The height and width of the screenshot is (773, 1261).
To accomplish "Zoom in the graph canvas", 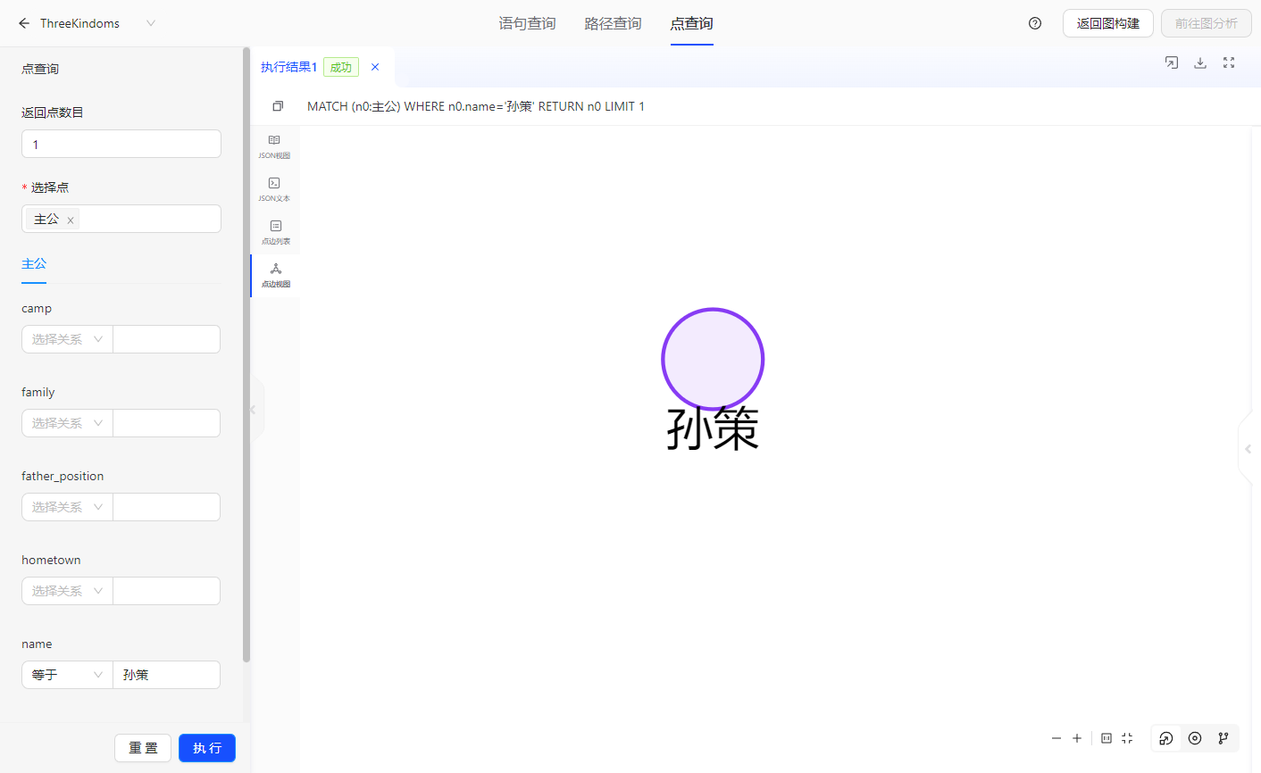I will click(1077, 738).
